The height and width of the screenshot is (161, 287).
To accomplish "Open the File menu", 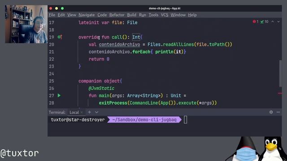I will click(x=52, y=15).
